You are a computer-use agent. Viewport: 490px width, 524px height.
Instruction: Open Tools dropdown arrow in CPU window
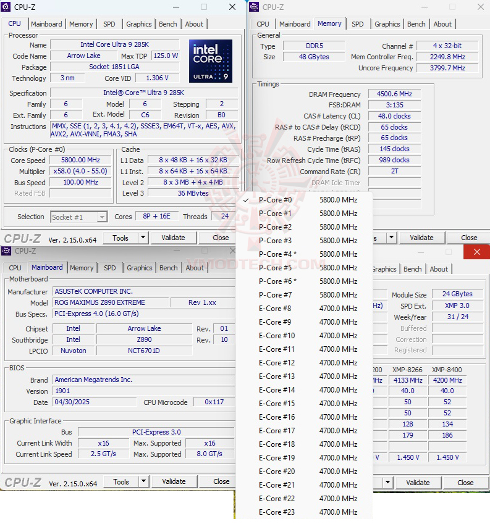(x=143, y=238)
